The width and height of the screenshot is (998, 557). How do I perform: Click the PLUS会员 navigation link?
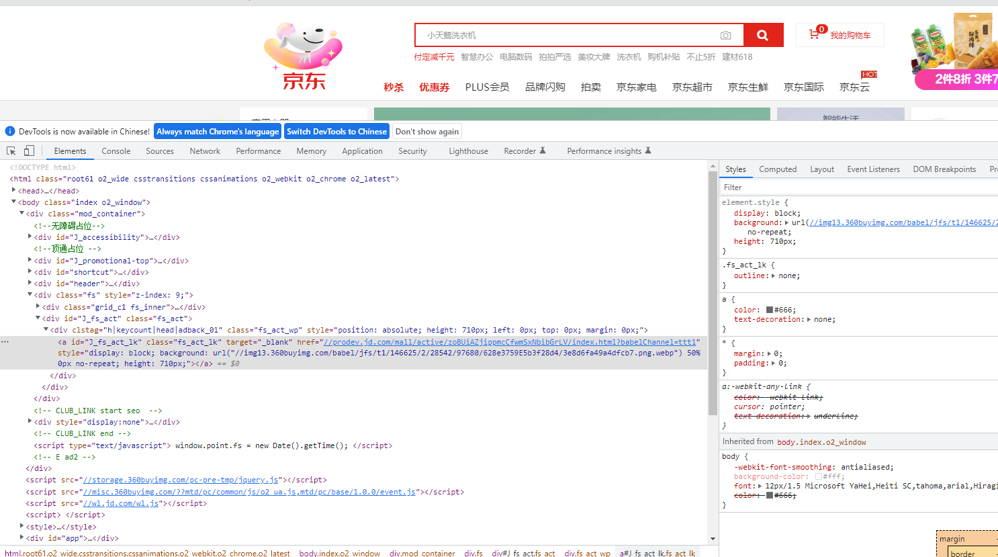point(487,87)
